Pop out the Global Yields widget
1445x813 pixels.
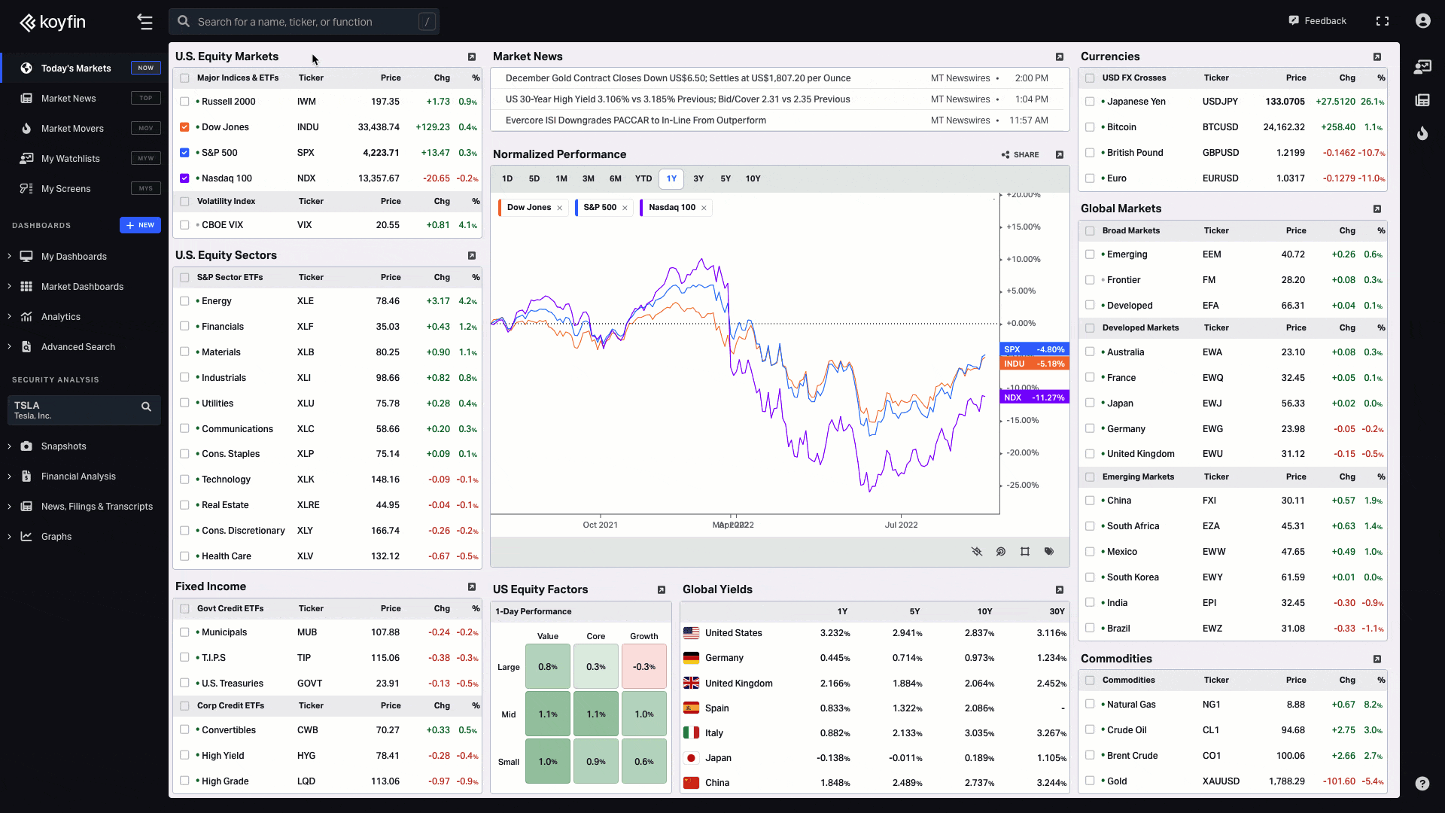[x=1060, y=590]
